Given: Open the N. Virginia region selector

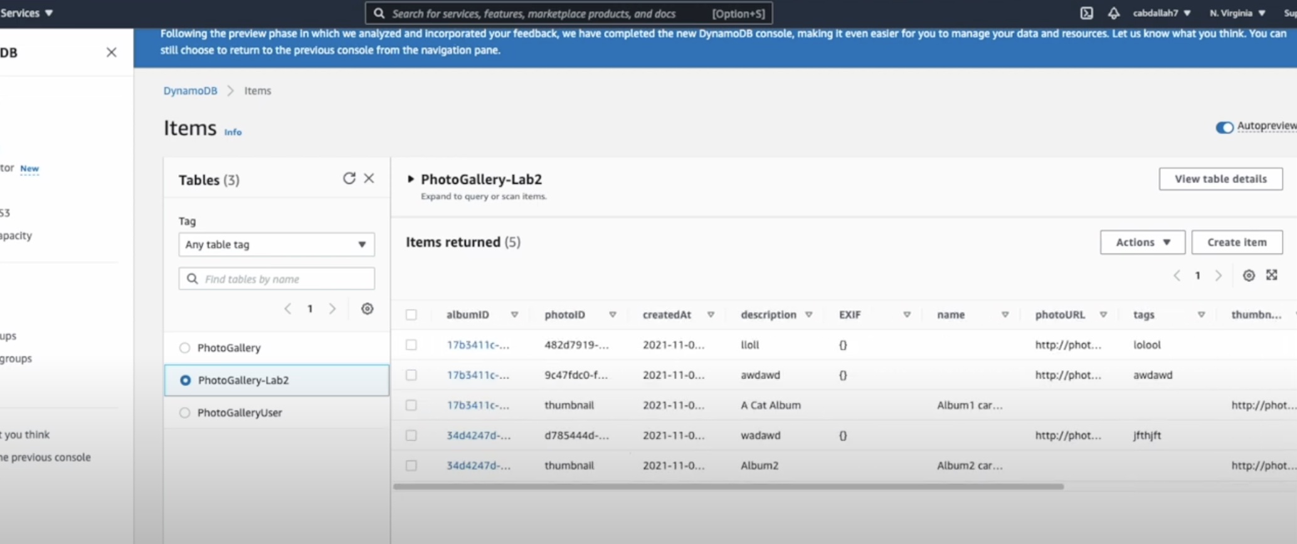Looking at the screenshot, I should 1237,13.
